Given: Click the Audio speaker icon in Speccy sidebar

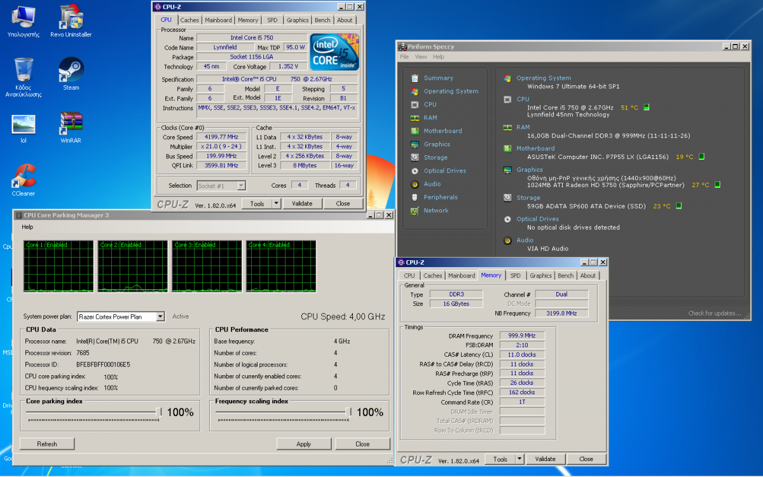Looking at the screenshot, I should pos(415,184).
